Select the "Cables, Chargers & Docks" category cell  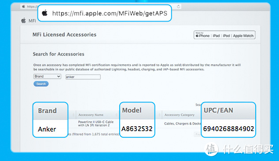tap(182, 124)
